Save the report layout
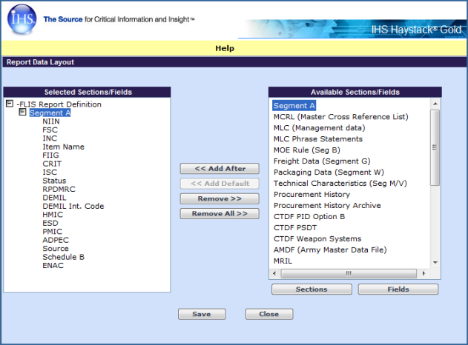Viewport: 468px width, 345px height. coord(202,314)
